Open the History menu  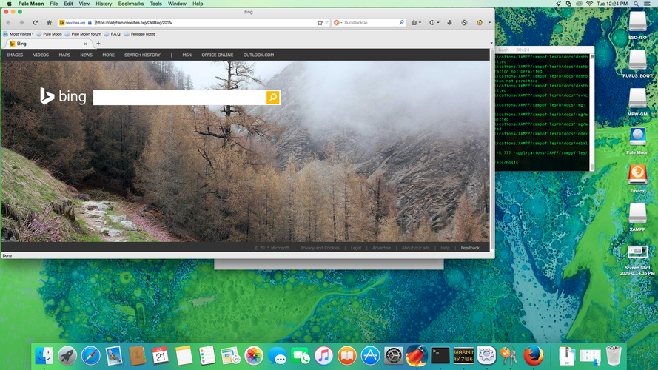point(104,4)
